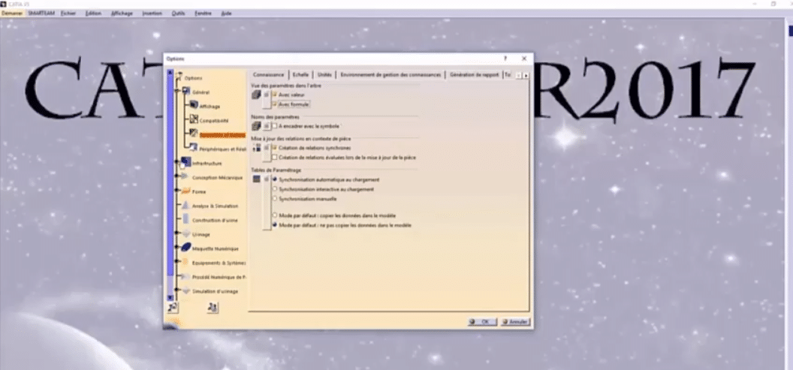Click the 'Tables de Paramétrage' section icon
This screenshot has height=370, width=793.
(256, 179)
